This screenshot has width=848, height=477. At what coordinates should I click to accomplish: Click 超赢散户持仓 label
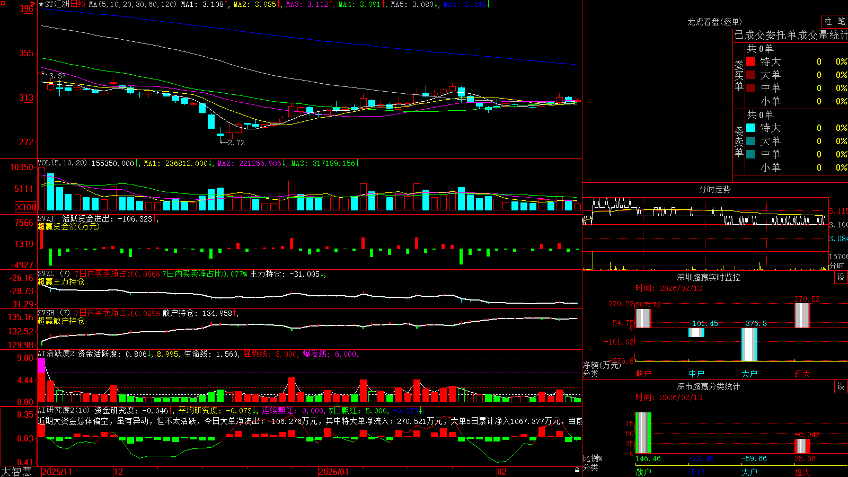pyautogui.click(x=61, y=321)
